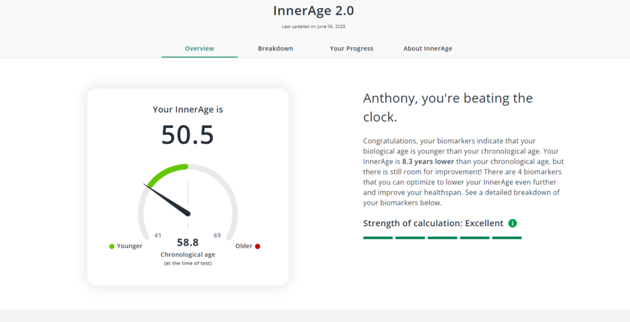The width and height of the screenshot is (630, 322).
Task: Click the '8.3 years lower' bold text
Action: pos(428,162)
